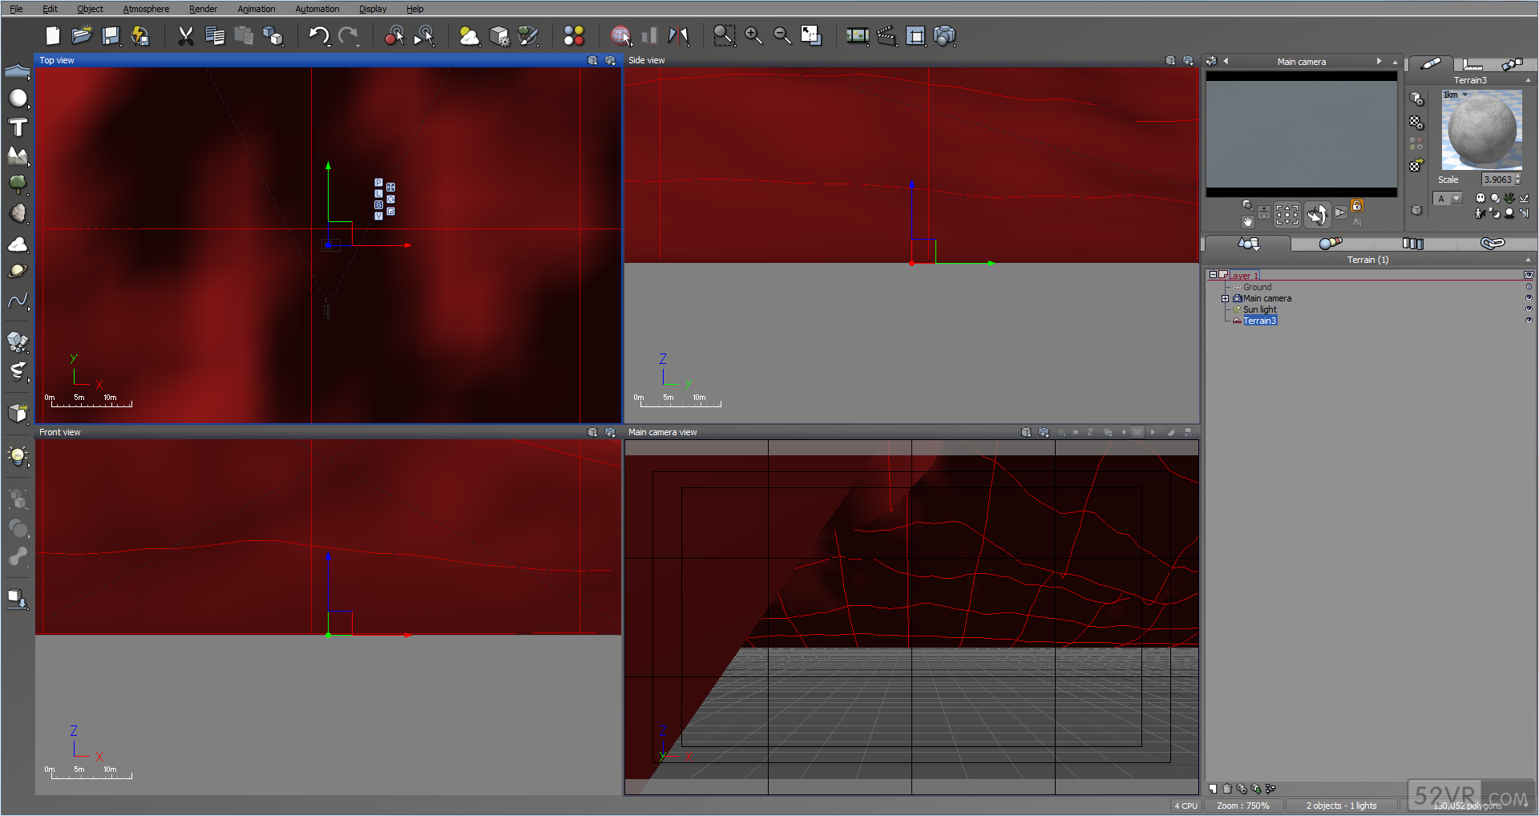Collapse the Layer 1 tree node
The image size is (1539, 816).
[x=1214, y=275]
